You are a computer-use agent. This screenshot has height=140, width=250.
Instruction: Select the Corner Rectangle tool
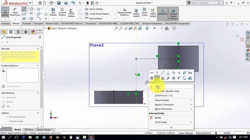coord(24,14)
